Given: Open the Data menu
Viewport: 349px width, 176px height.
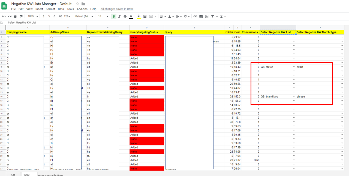Looking at the screenshot, I should point(61,9).
